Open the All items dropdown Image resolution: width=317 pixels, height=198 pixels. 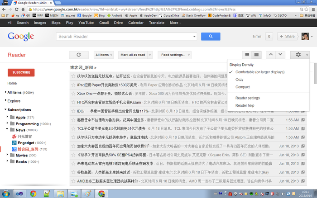point(104,55)
